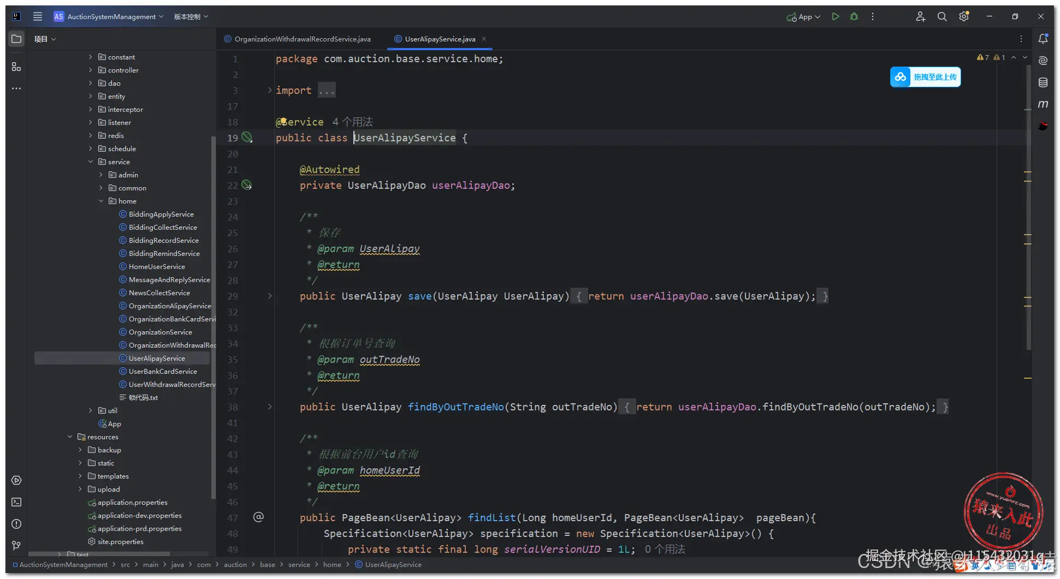
Task: Open the App run configuration dropdown
Action: [803, 17]
